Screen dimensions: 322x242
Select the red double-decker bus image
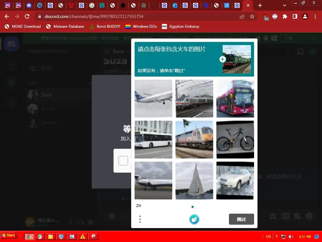coord(235,99)
